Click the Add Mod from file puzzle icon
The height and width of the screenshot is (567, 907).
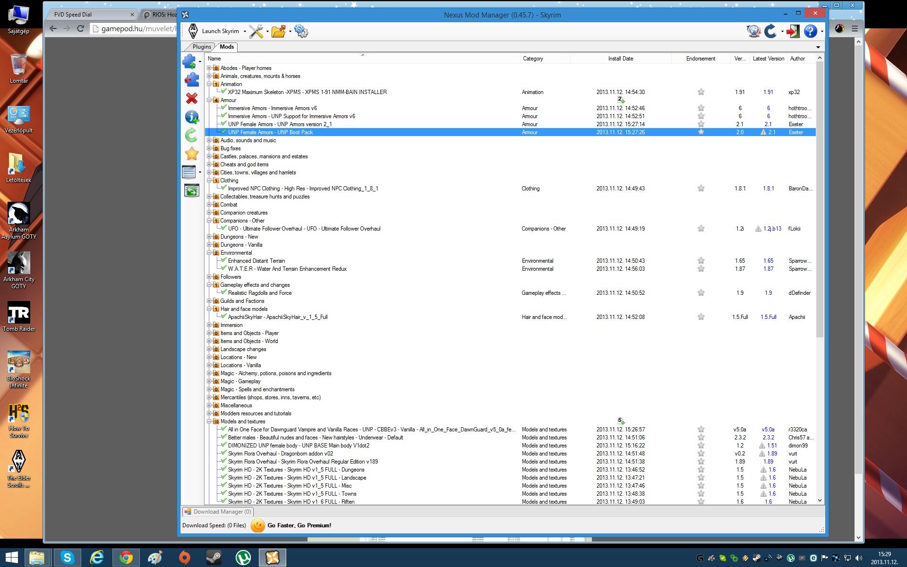point(189,61)
